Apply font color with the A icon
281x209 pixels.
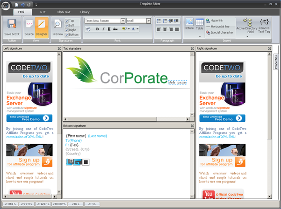[133, 29]
